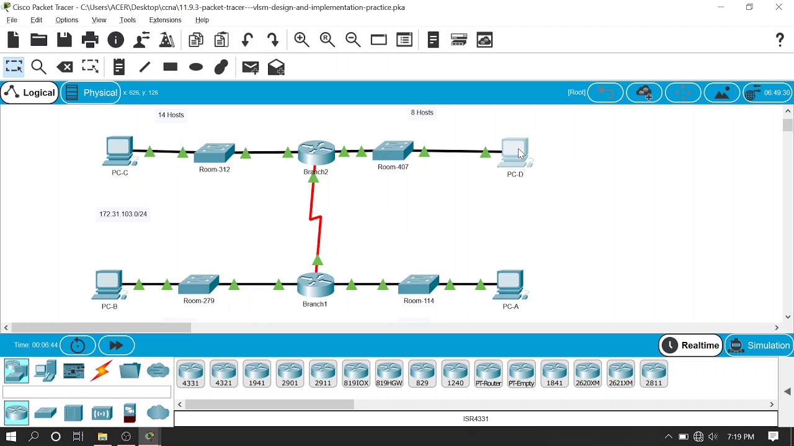Click the Room-114 switch
The image size is (794, 446).
pyautogui.click(x=419, y=285)
